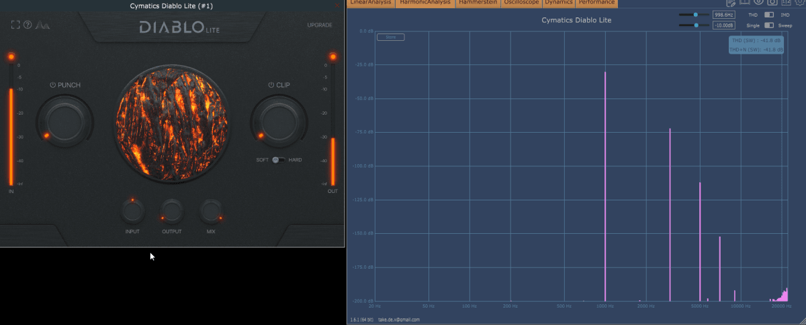806x325 pixels.
Task: Toggle the THD / IMD switch
Action: [769, 14]
